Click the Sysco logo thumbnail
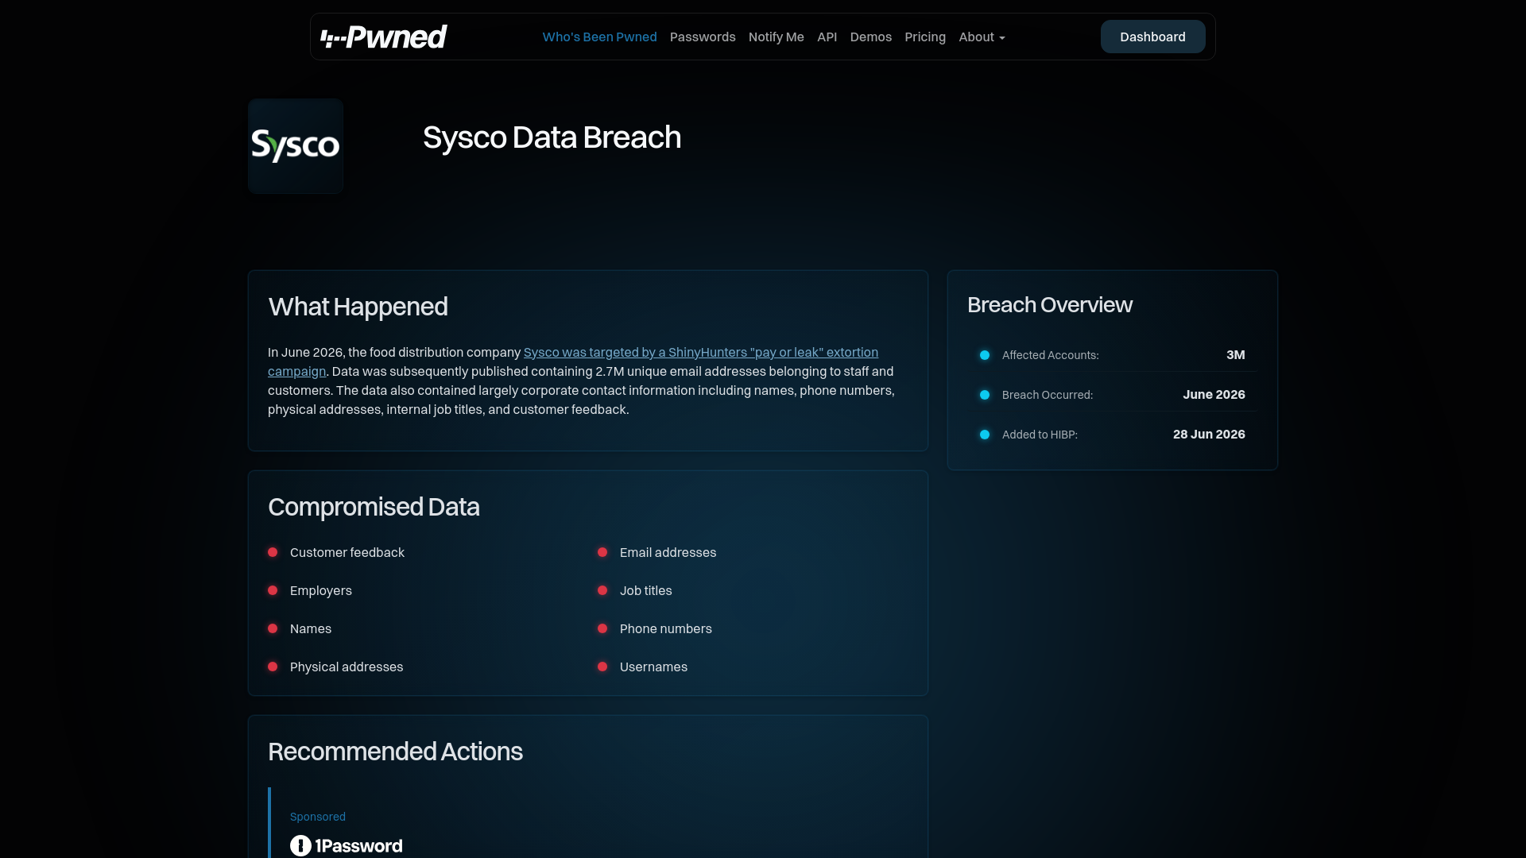This screenshot has height=858, width=1526. point(296,146)
